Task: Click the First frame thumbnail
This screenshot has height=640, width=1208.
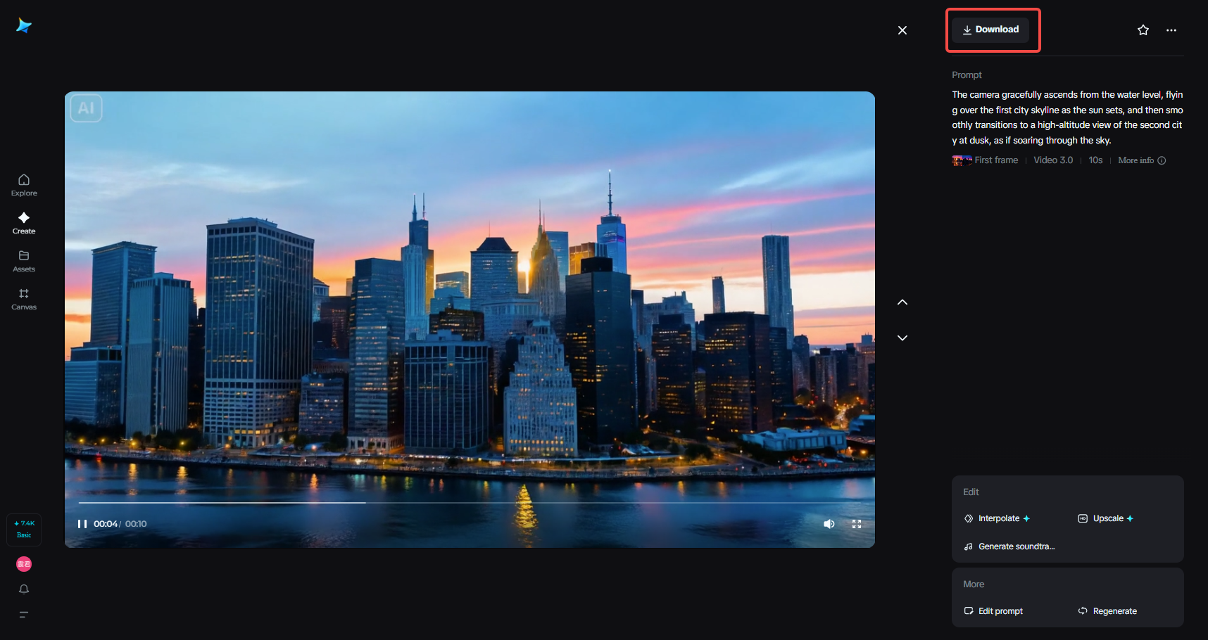Action: point(962,160)
